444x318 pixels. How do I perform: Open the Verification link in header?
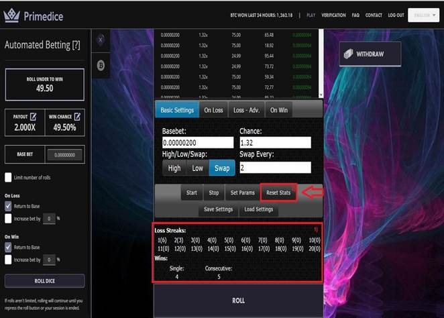tap(333, 15)
